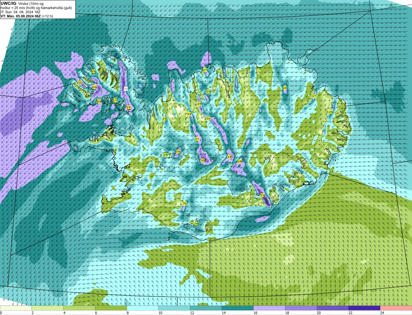412x315 pixels.
Task: Click the pink legend swatch above 24 m/s
Action: (396, 308)
